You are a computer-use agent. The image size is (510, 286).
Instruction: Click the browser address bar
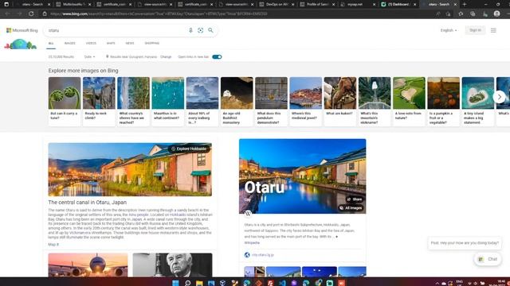(241, 14)
